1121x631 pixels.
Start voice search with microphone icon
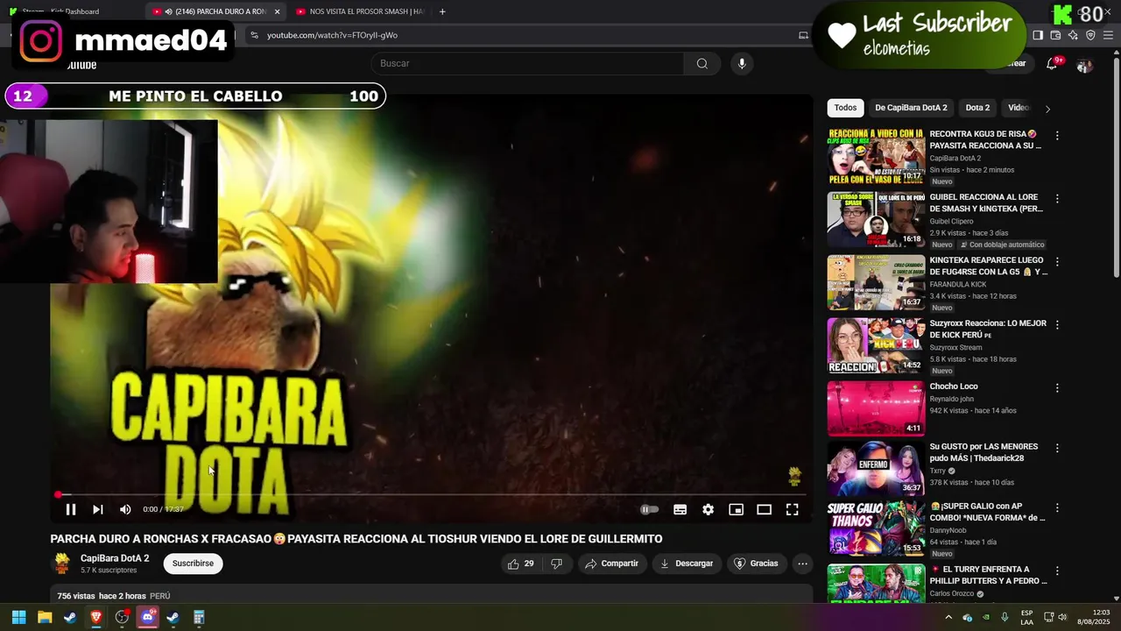click(742, 63)
